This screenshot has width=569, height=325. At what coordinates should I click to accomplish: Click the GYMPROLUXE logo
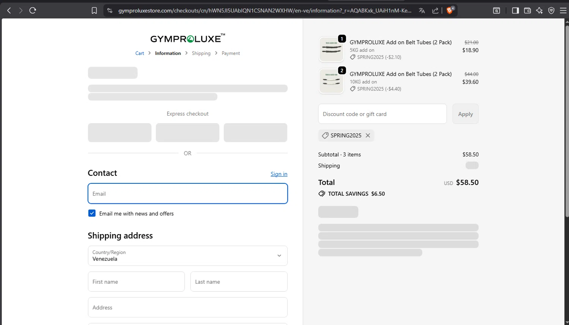pyautogui.click(x=188, y=38)
